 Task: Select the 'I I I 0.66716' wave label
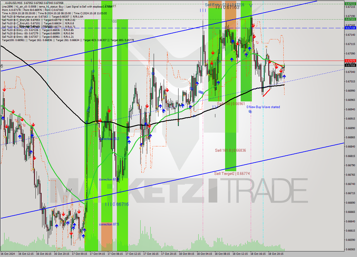pos(117,204)
